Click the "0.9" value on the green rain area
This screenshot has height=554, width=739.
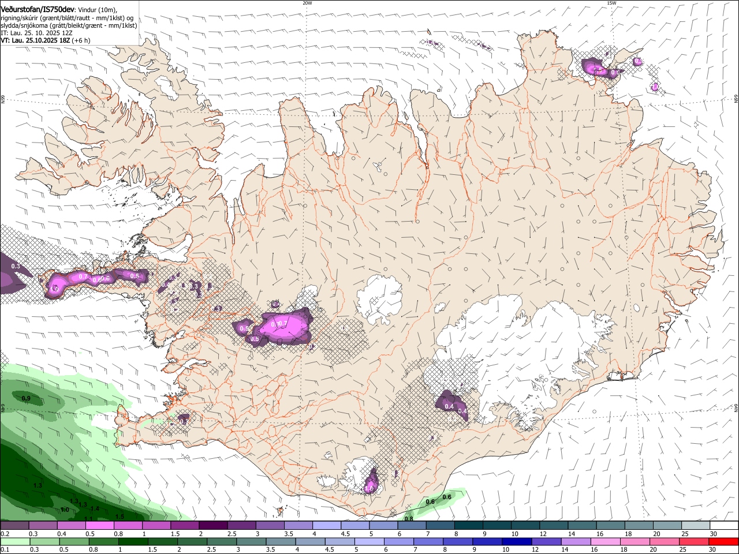point(26,398)
